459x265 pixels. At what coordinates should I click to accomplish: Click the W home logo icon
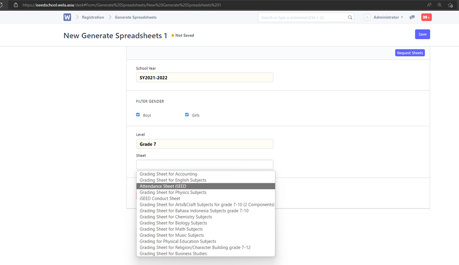coord(67,17)
